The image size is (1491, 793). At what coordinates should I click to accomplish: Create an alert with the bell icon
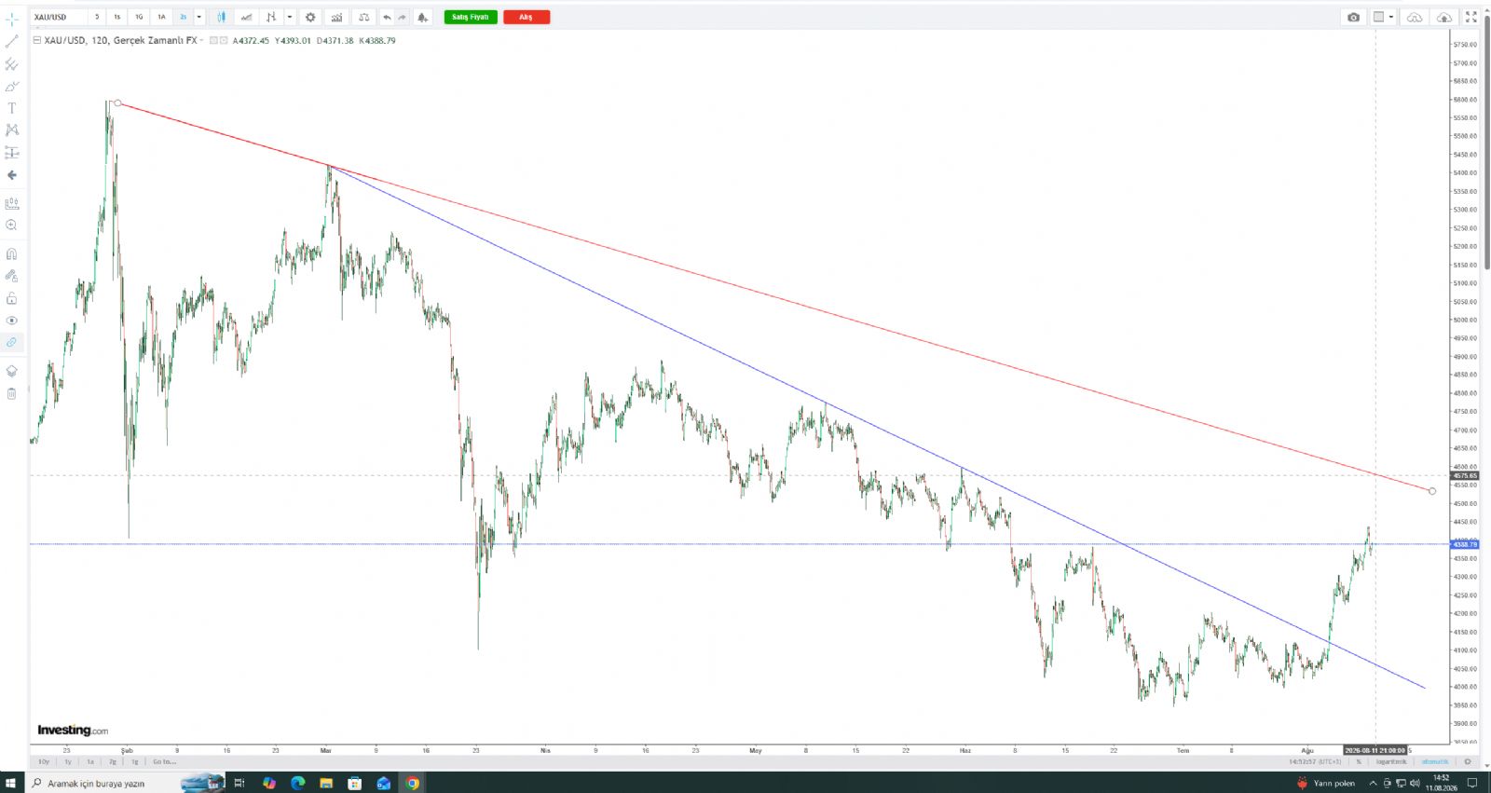click(422, 17)
